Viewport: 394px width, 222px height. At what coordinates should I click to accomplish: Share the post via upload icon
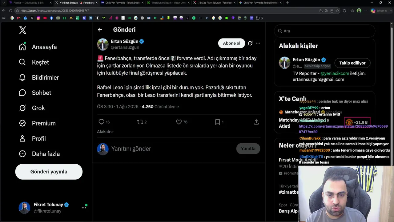[x=256, y=122]
